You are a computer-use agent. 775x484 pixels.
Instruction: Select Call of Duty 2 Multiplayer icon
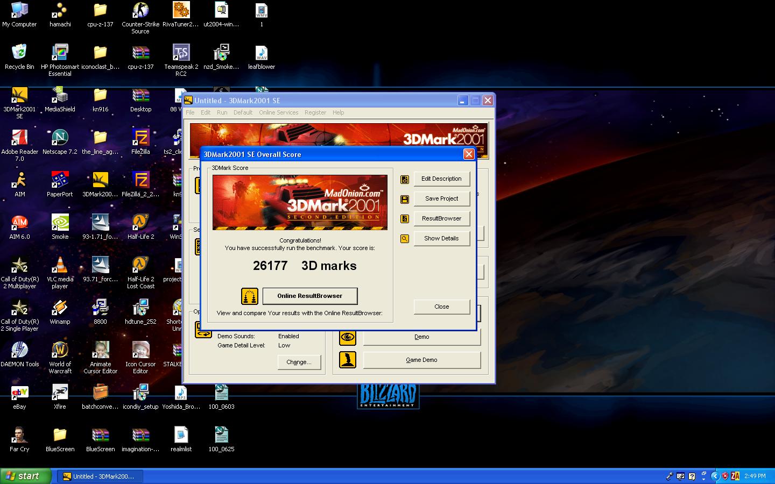coord(19,273)
